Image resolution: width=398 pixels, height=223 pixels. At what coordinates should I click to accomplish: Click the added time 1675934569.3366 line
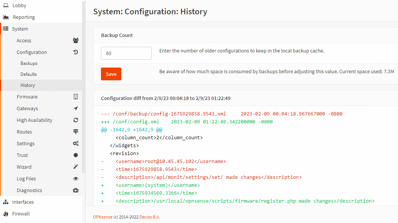point(149,193)
